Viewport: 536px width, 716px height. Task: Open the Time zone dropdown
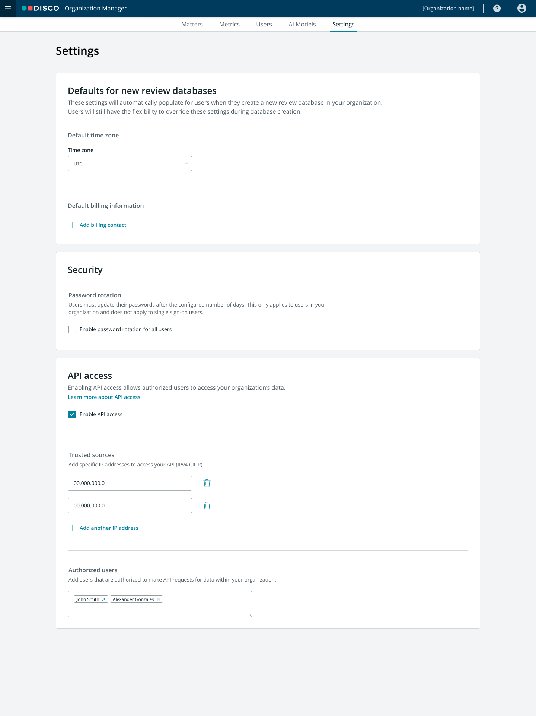pos(130,164)
